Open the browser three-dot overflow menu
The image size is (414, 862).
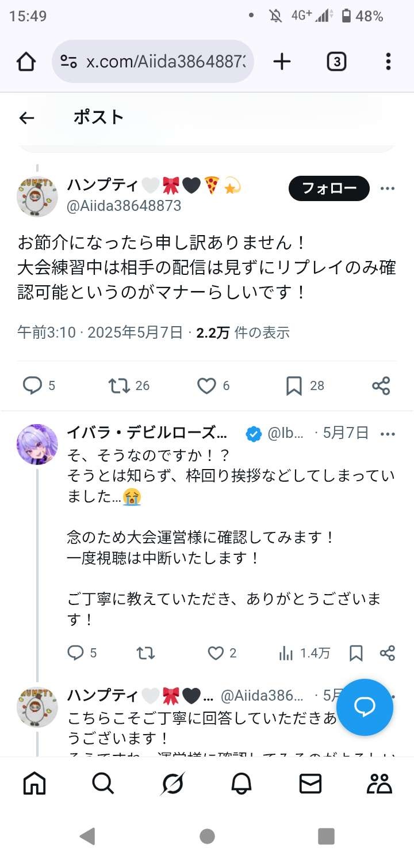tap(388, 62)
